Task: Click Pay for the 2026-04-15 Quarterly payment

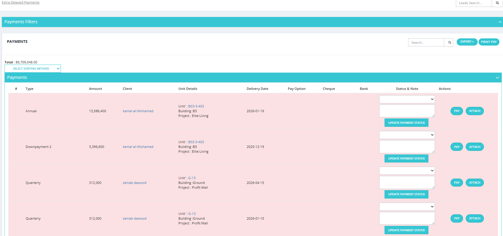Action: (x=457, y=182)
